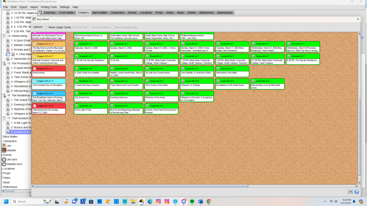Enable the Show Large Cards checkbox
The image size is (367, 206).
[47, 27]
